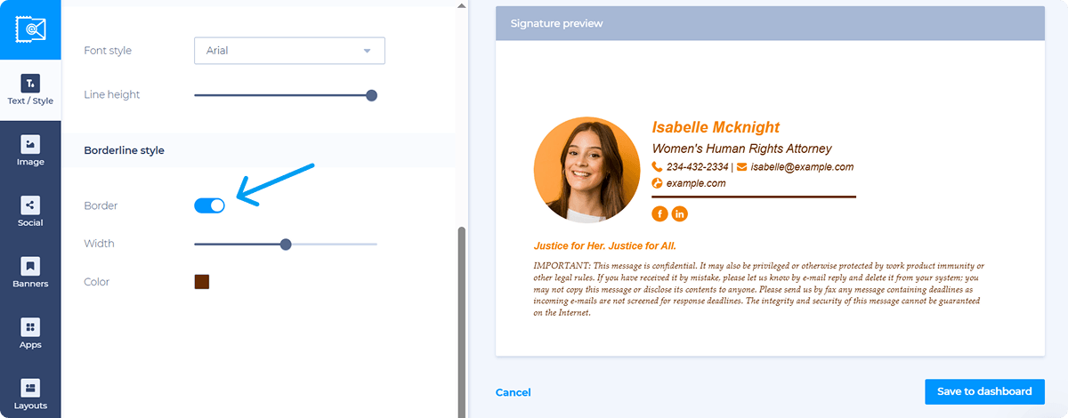Click the Cancel link
Screen dimensions: 1068x418
pyautogui.click(x=514, y=392)
